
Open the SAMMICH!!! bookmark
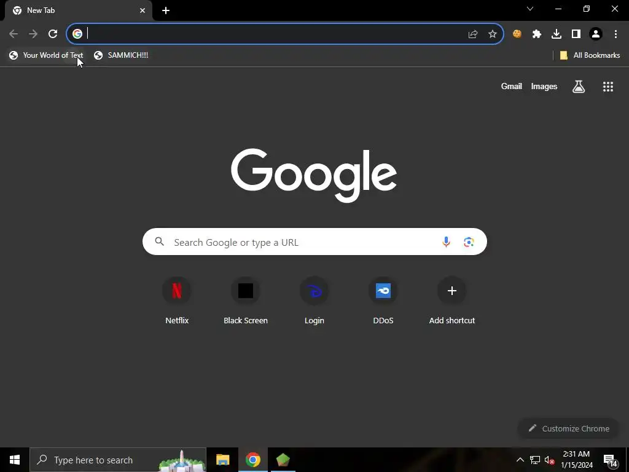click(x=121, y=55)
